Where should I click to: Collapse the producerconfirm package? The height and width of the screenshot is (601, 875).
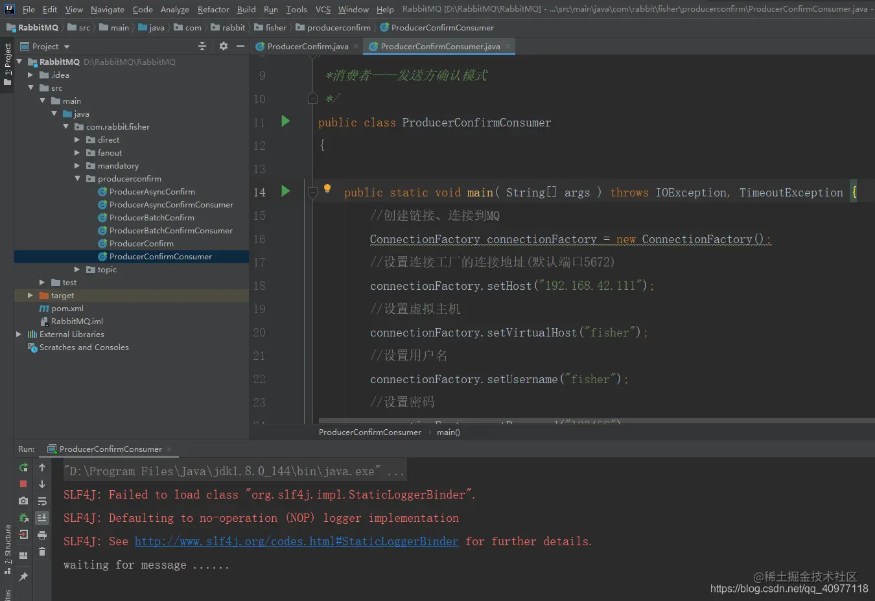tap(77, 178)
